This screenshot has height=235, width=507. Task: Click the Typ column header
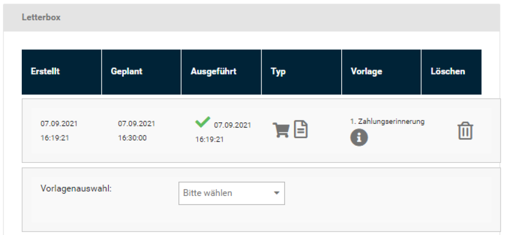point(278,72)
